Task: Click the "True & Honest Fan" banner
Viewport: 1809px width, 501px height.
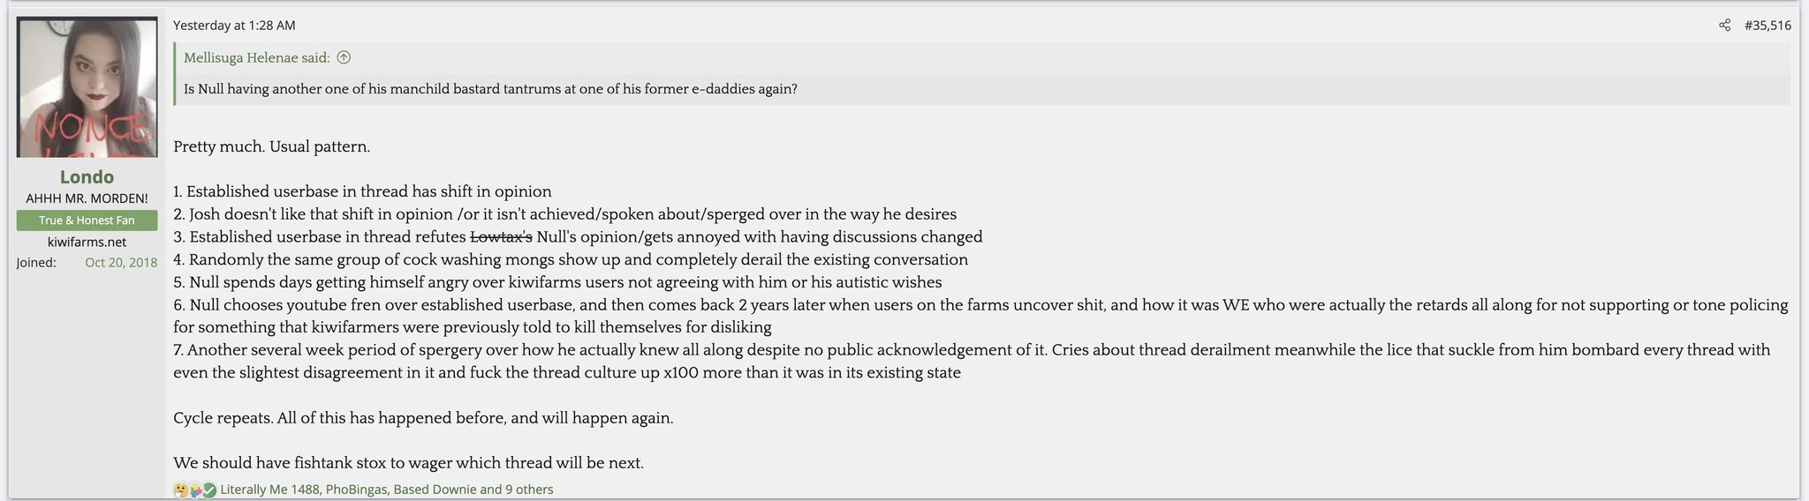Action: coord(87,221)
